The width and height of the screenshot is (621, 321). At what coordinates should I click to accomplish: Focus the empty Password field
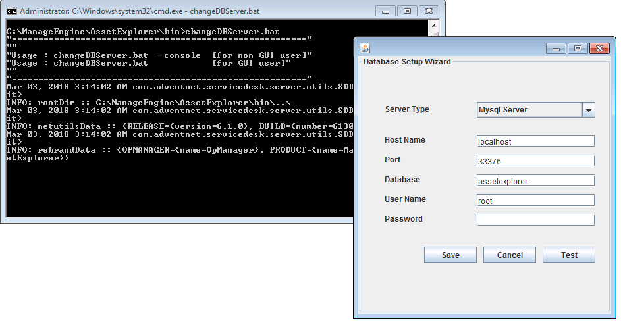point(535,220)
